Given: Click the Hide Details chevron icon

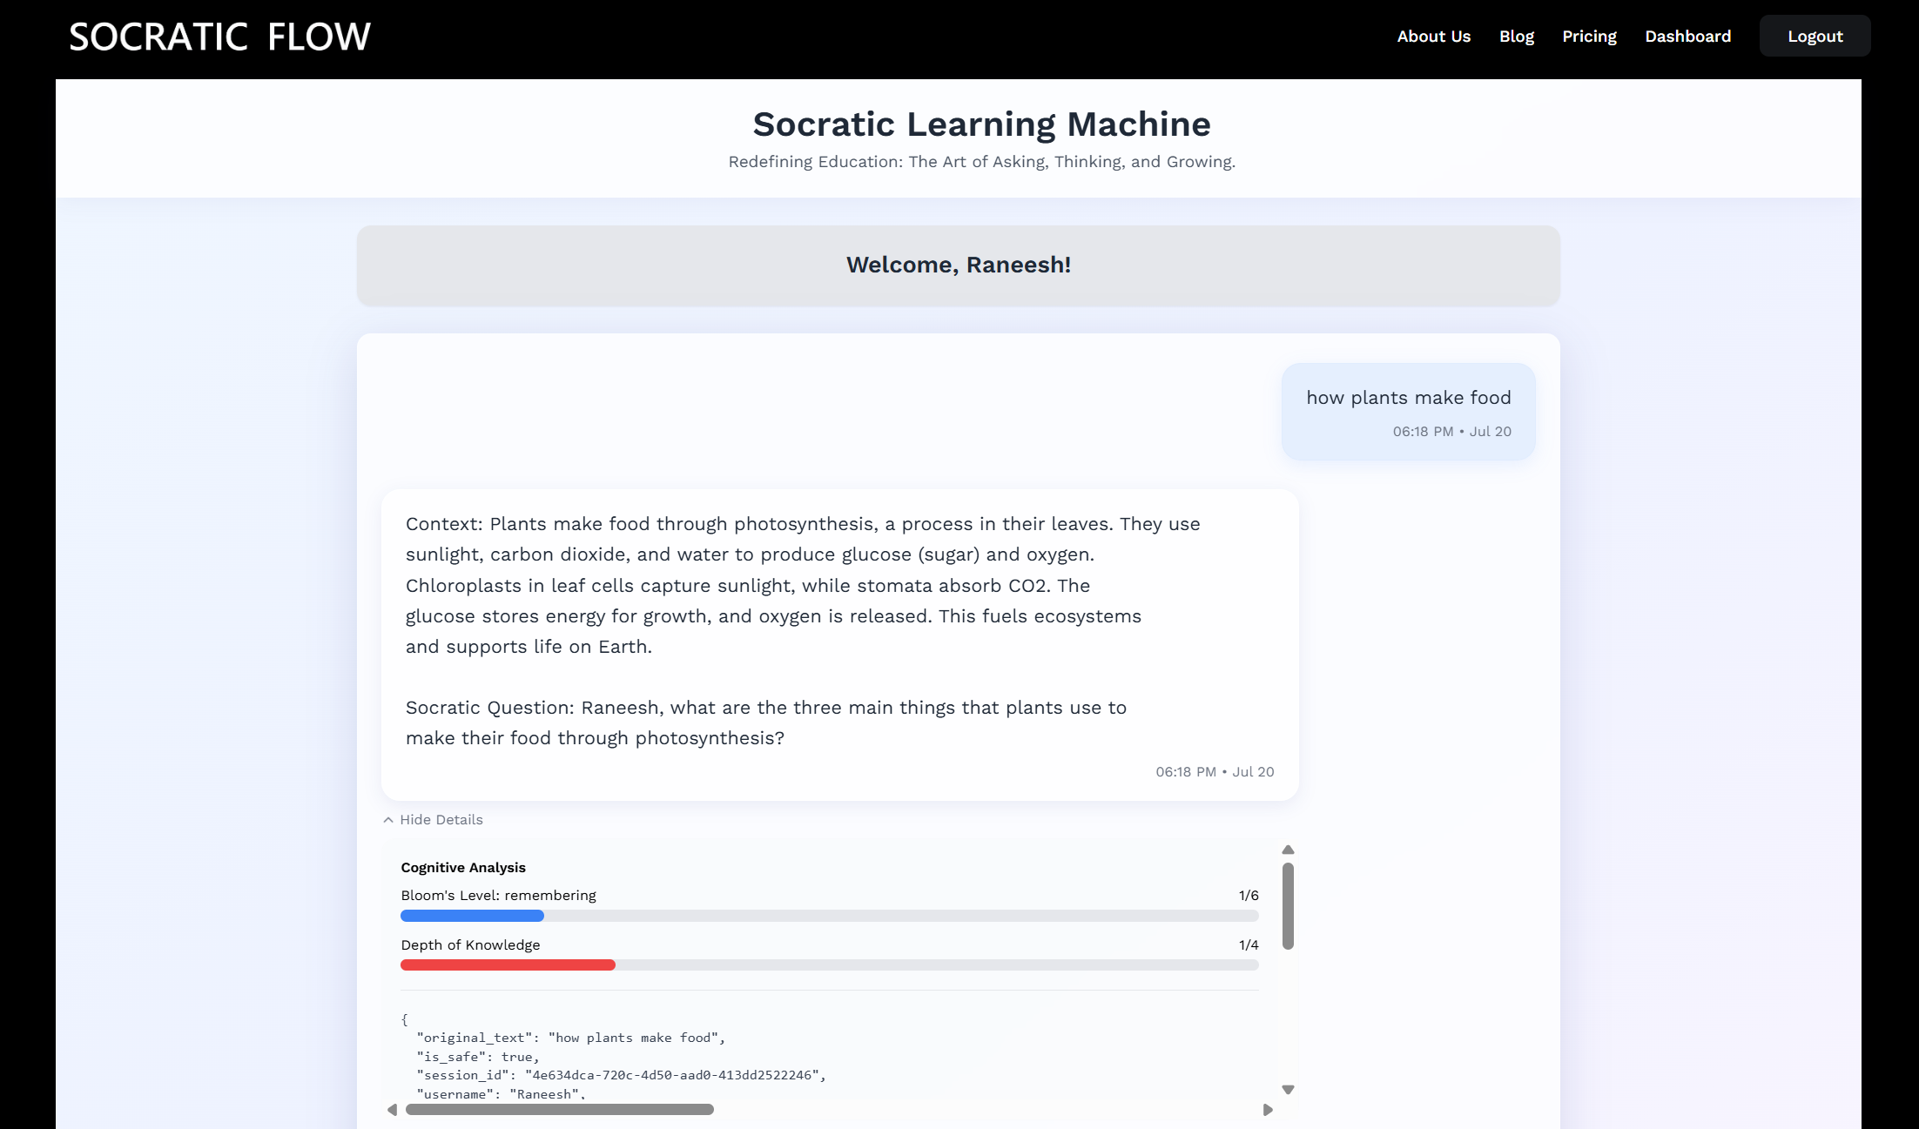Looking at the screenshot, I should [388, 820].
